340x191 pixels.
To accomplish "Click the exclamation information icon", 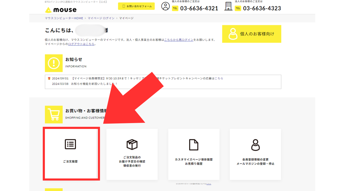I will tap(54, 63).
